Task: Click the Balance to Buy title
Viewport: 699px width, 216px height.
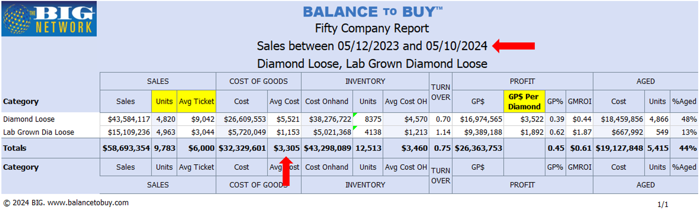Action: tap(372, 12)
